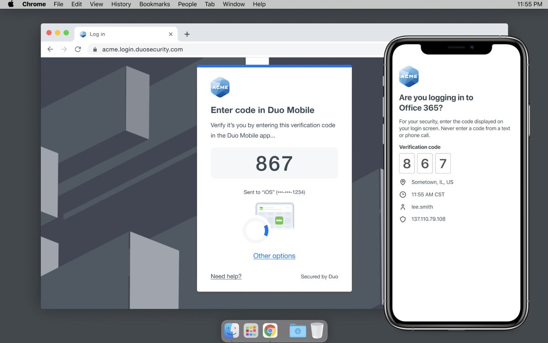Click the 11:55 PM menu bar clock
The height and width of the screenshot is (343, 548).
(530, 4)
